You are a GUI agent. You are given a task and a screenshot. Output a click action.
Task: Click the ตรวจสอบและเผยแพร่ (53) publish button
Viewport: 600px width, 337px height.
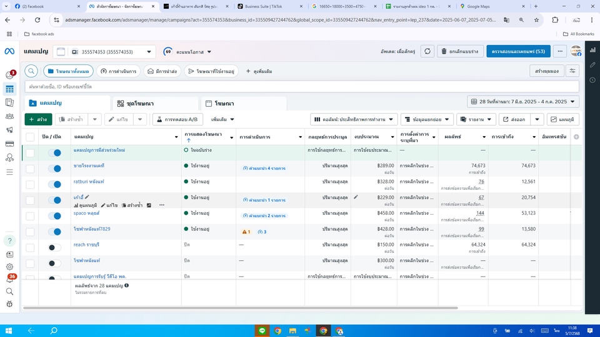518,51
